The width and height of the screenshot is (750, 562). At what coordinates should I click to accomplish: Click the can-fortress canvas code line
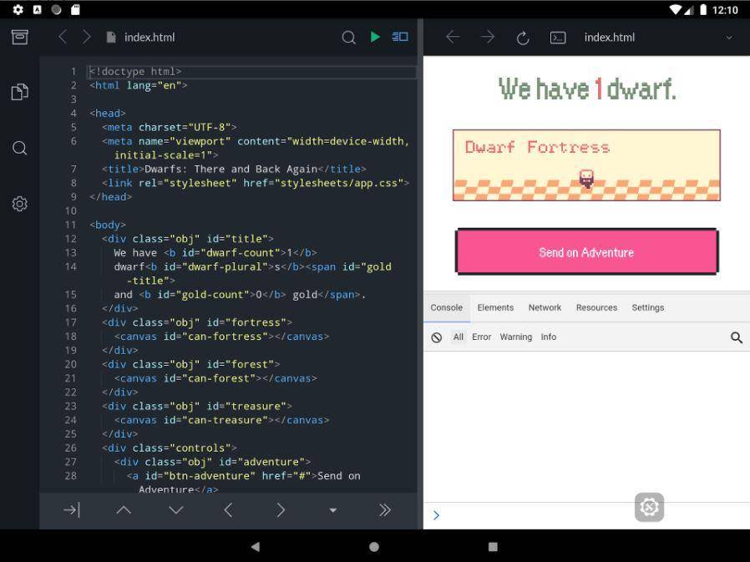[x=221, y=337]
